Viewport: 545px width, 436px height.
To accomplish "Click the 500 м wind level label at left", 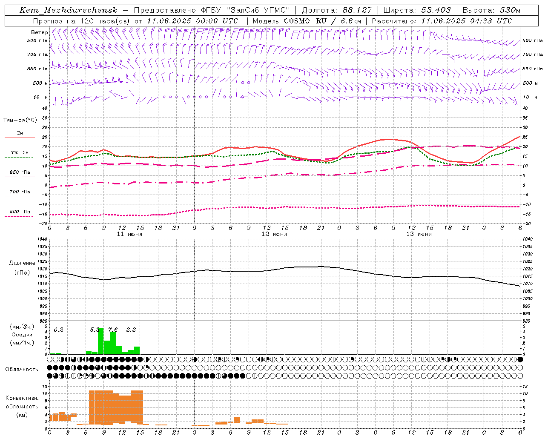I will pos(40,83).
